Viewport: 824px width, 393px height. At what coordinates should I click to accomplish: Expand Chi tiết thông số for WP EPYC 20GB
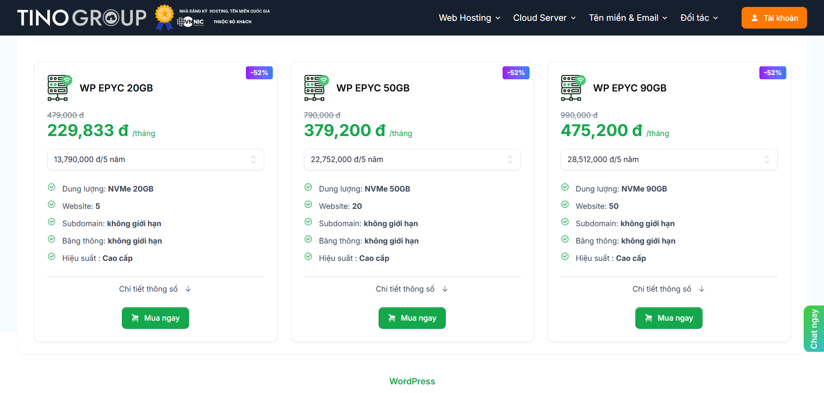tap(155, 289)
